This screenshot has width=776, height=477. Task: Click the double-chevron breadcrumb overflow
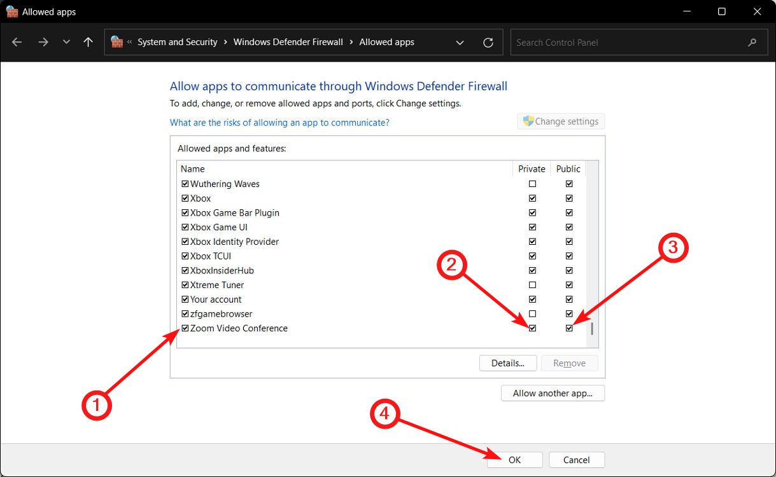pos(130,43)
